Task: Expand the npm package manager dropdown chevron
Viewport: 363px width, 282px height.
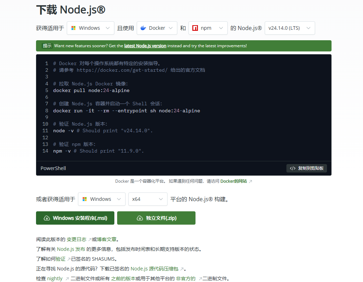Action: [221, 28]
